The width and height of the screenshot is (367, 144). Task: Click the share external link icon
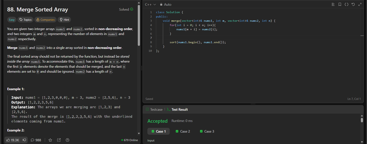59,140
